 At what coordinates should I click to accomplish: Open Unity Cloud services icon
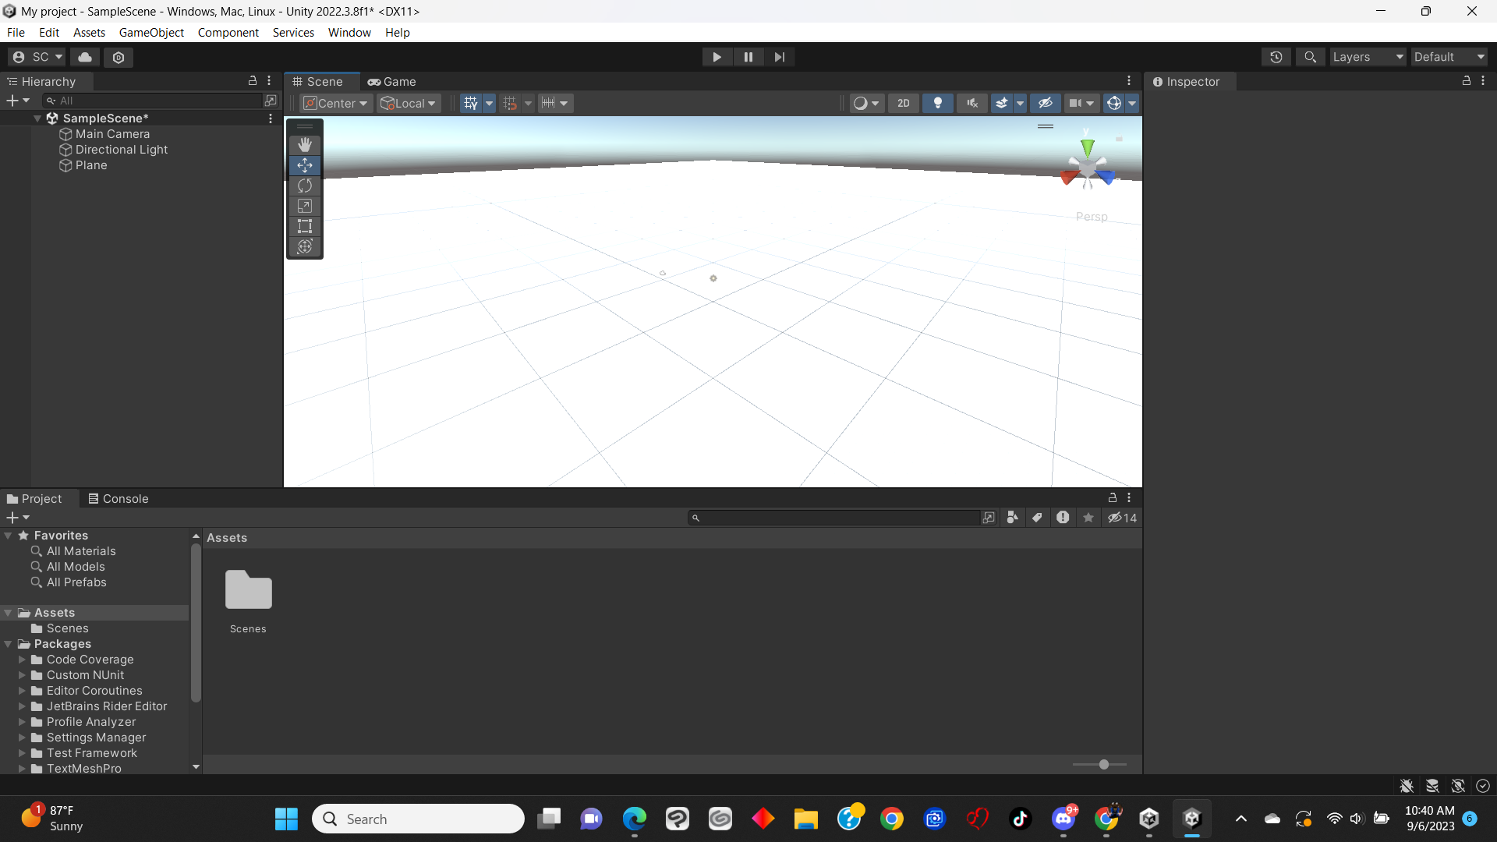click(x=85, y=57)
